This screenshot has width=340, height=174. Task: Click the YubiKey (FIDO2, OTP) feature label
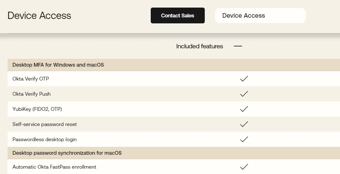click(37, 109)
